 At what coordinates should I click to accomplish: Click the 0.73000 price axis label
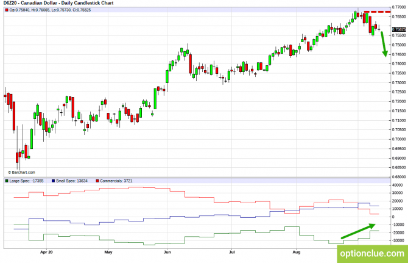(x=399, y=82)
